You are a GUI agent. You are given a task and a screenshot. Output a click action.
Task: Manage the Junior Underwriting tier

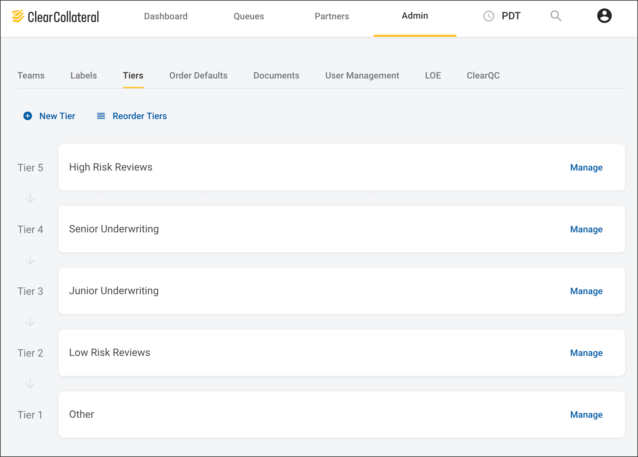coord(586,291)
